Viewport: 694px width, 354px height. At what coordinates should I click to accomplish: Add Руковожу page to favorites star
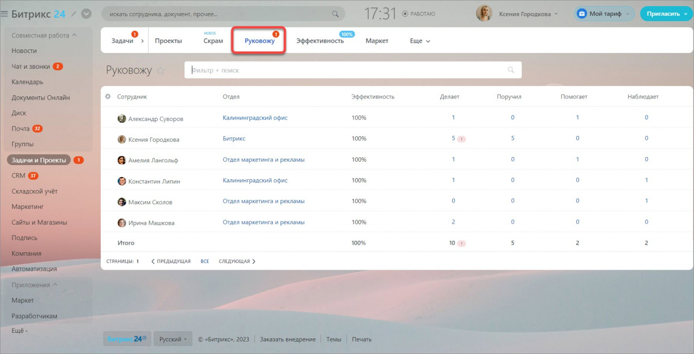160,70
